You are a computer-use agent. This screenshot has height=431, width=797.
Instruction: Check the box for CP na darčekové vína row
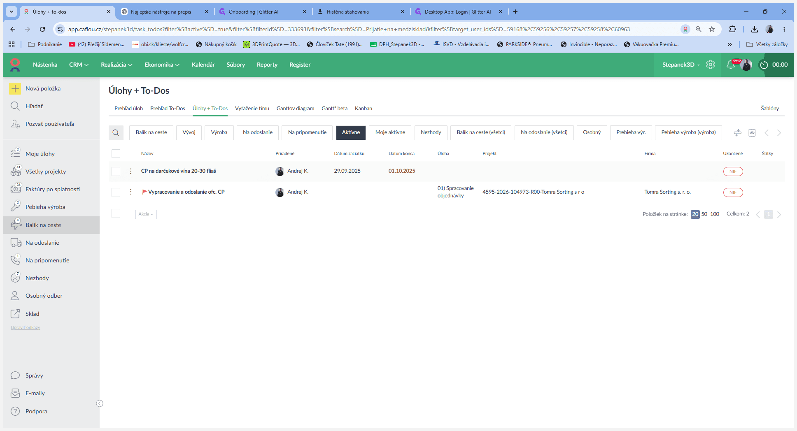[x=116, y=171]
